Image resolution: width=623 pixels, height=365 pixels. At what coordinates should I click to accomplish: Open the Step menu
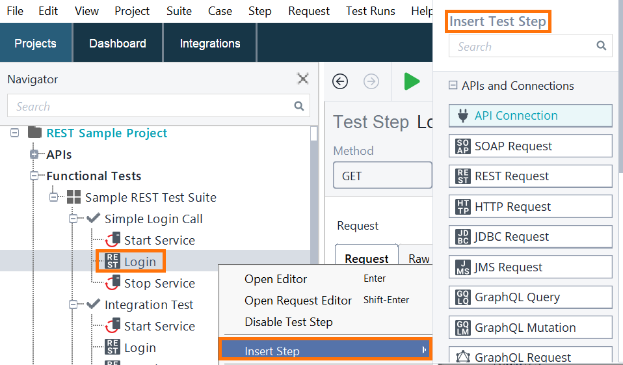point(260,11)
